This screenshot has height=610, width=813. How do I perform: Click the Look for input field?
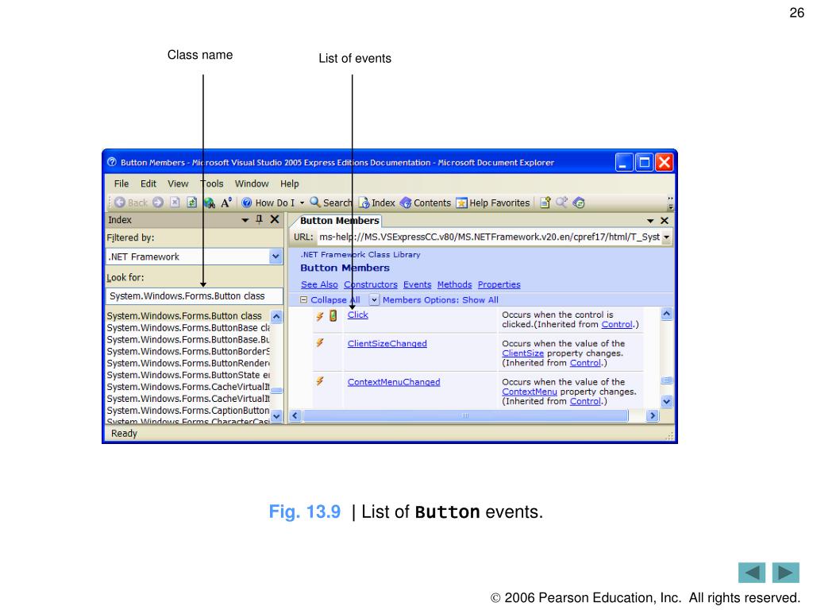(195, 295)
